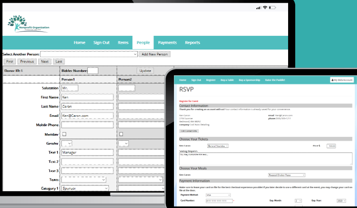Open the Home tab in laptop navigation
The width and height of the screenshot is (357, 208).
(x=80, y=42)
